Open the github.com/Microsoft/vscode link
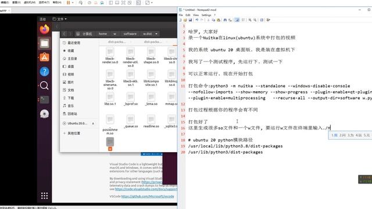Viewport: 372px width, 209px height. point(148,196)
